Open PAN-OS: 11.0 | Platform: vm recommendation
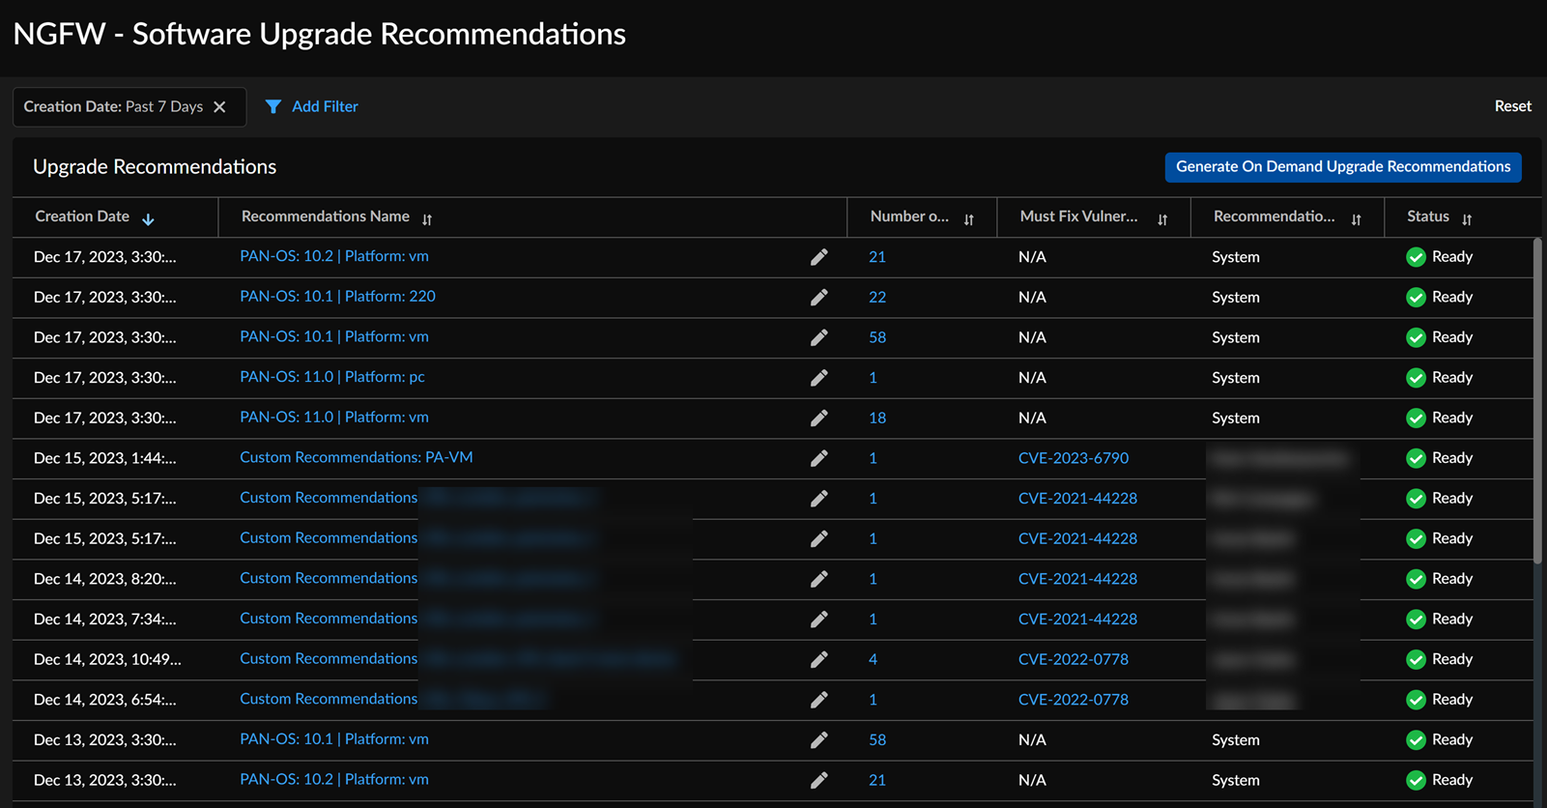 333,418
